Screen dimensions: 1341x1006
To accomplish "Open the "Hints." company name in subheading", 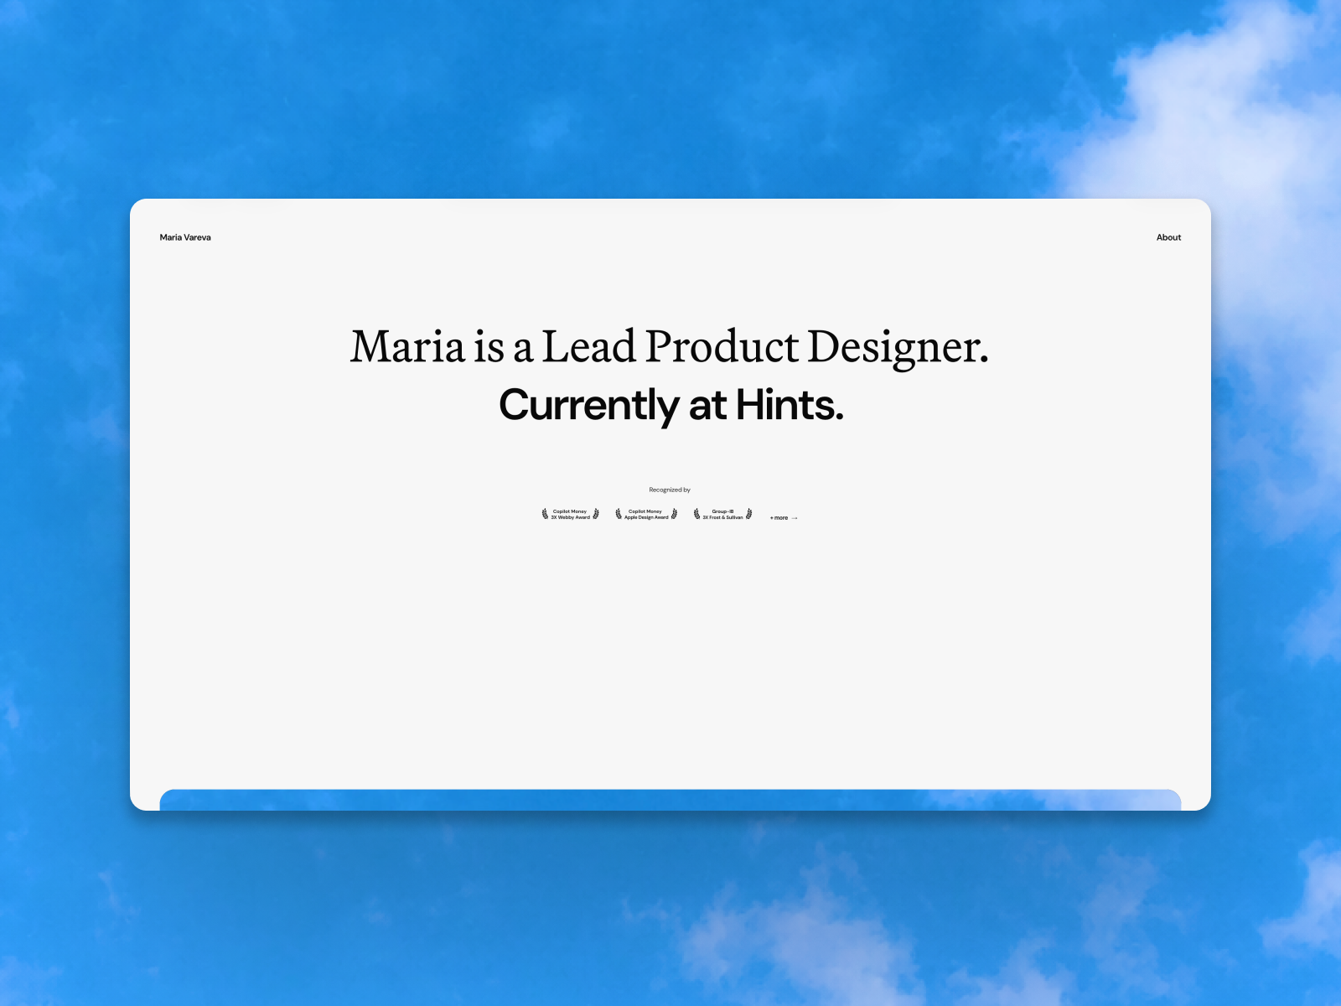I will point(790,405).
